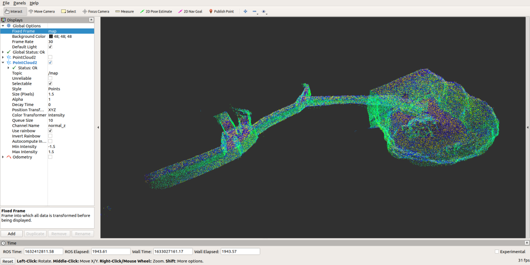Click the Background Color swatch
This screenshot has height=265, width=530.
[51, 37]
